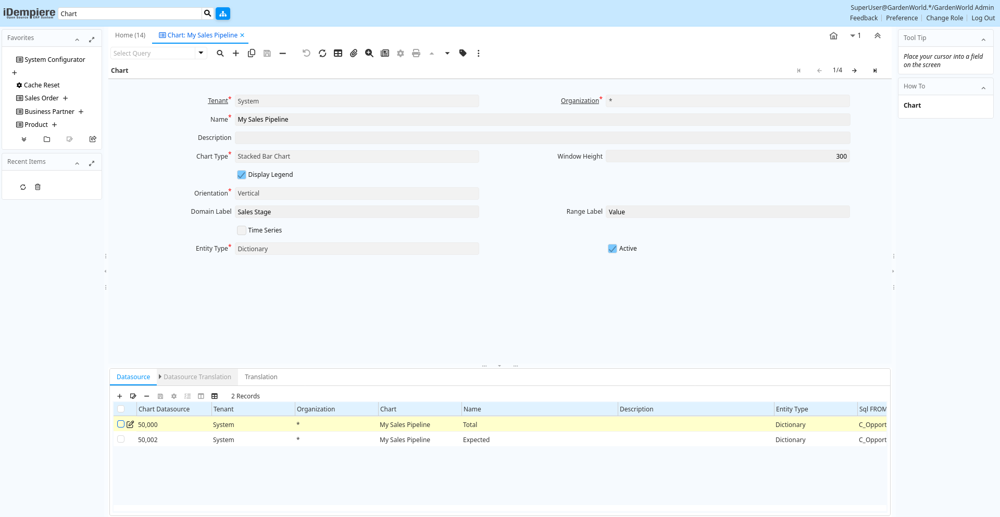The image size is (1000, 517).
Task: Toggle grid view in main toolbar
Action: point(338,53)
